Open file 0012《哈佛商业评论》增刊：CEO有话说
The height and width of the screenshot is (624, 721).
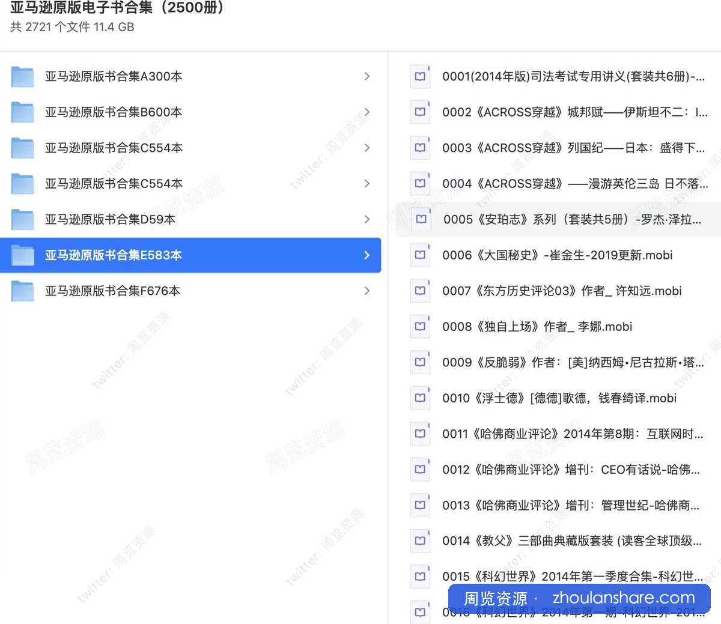coord(571,470)
